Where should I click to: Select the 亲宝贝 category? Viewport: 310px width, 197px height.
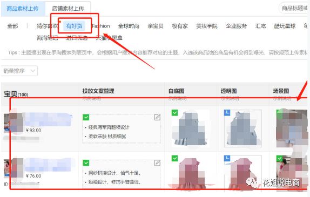click(x=156, y=26)
